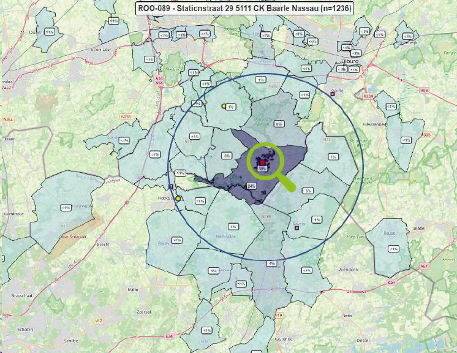Screen dimensions: 457x353
Task: Click the Schilde place name
Action: click(x=71, y=341)
